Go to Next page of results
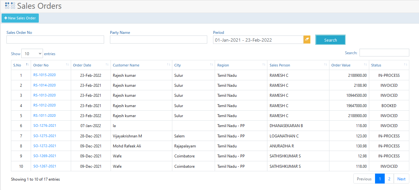 (x=401, y=179)
